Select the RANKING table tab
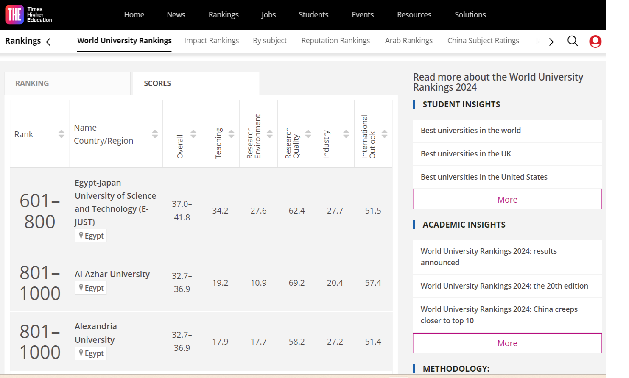 pos(68,83)
